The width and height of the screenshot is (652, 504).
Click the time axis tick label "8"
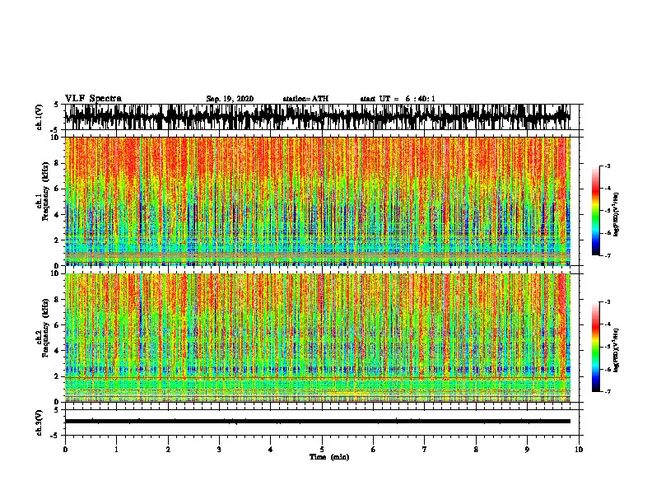pos(476,450)
